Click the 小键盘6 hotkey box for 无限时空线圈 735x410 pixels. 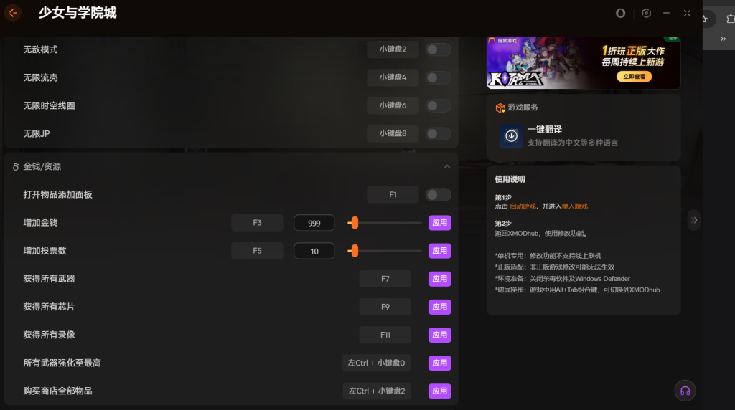coord(393,105)
